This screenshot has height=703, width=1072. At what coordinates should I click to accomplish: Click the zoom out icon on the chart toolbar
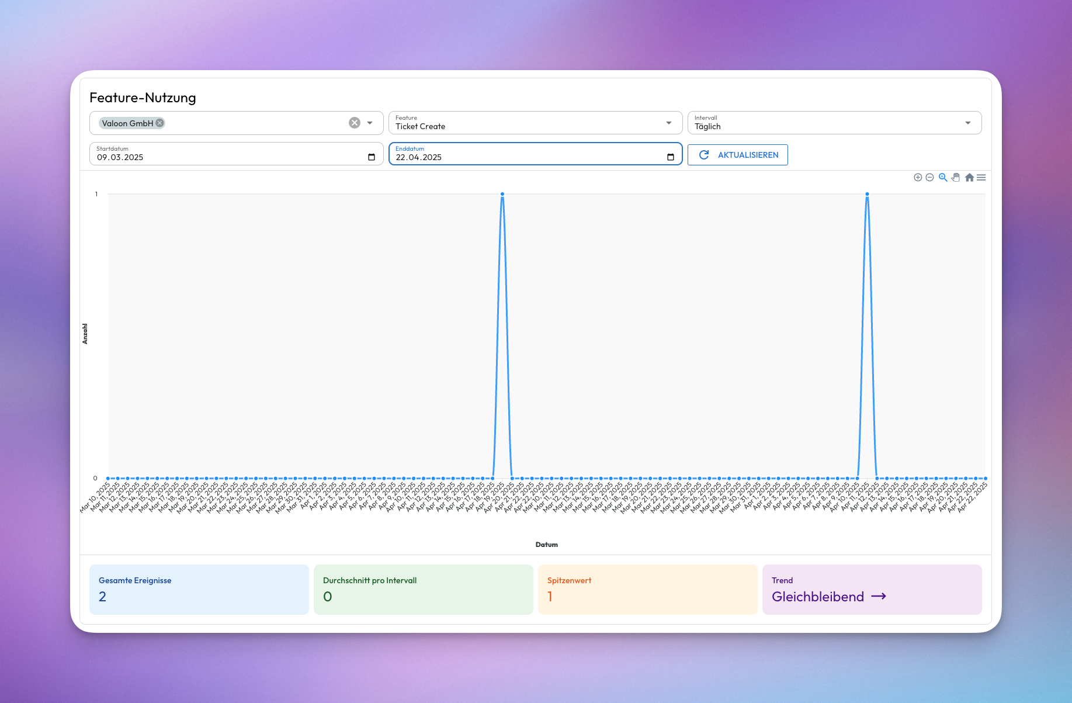[929, 177]
